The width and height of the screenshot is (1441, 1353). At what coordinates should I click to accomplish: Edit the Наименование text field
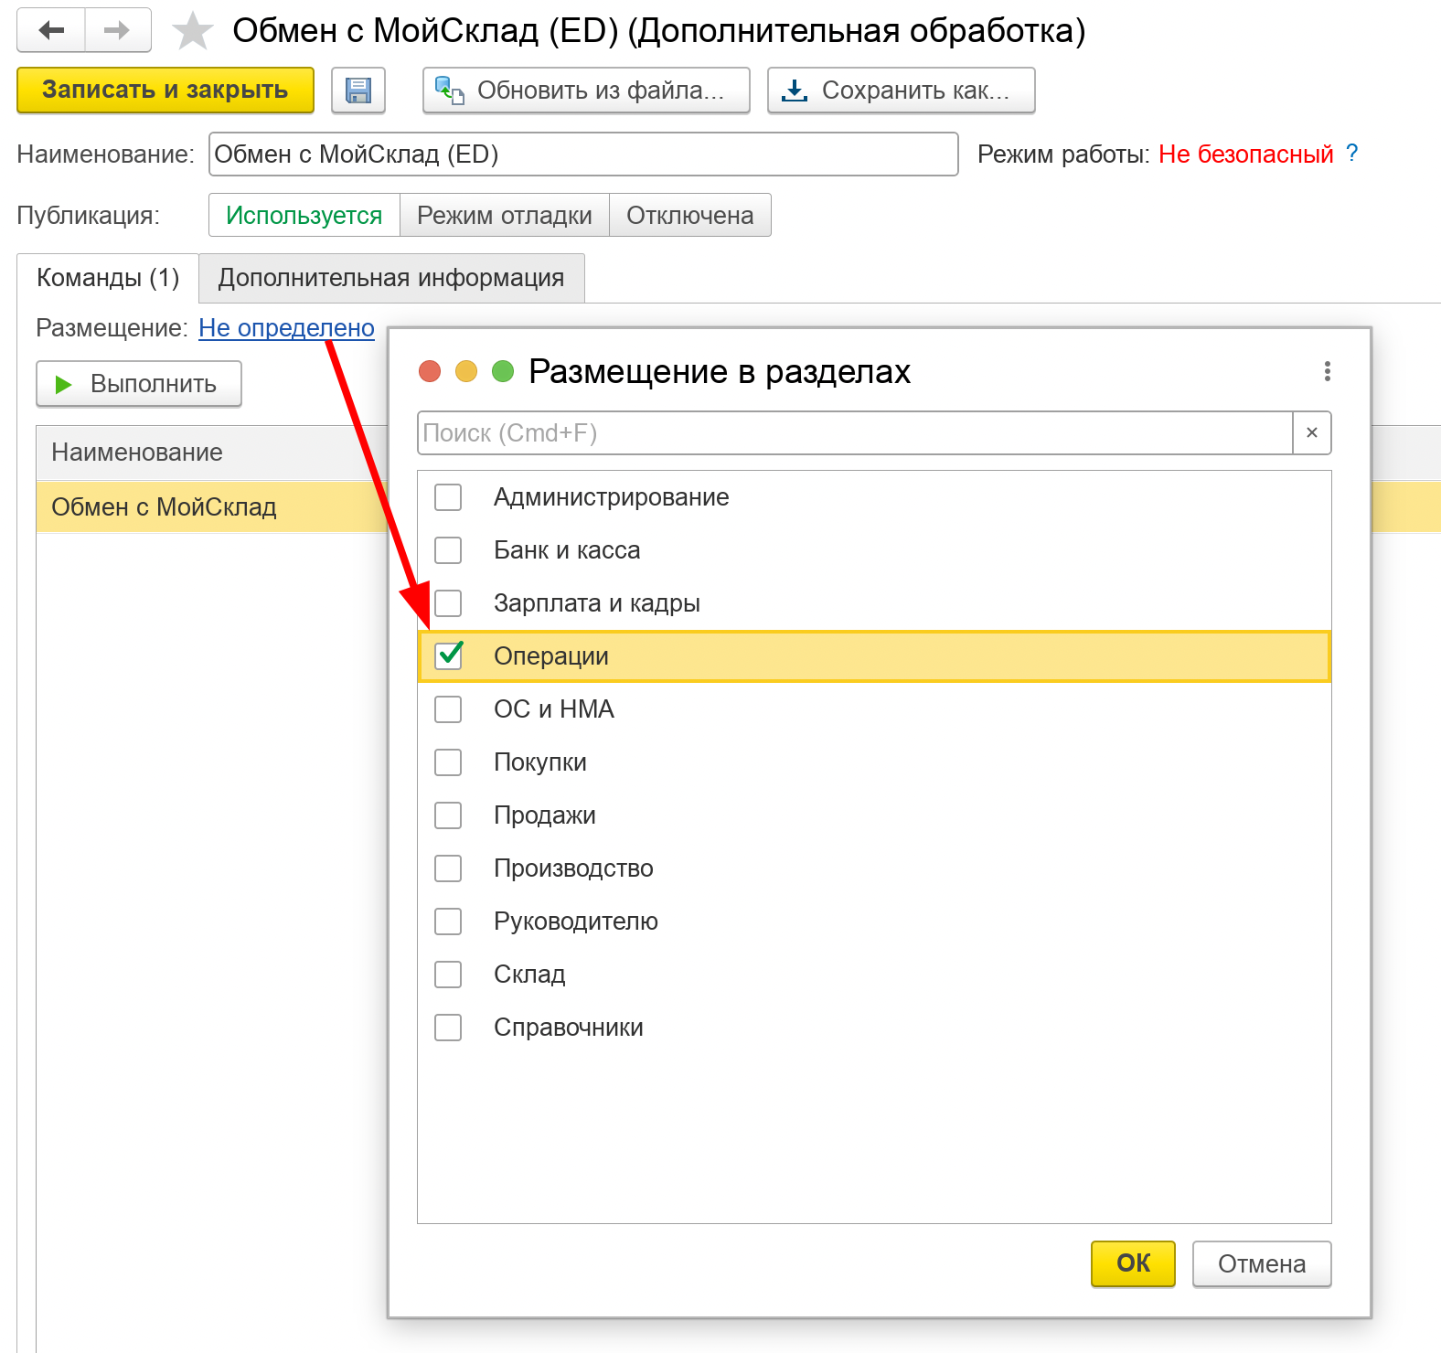[x=583, y=154]
